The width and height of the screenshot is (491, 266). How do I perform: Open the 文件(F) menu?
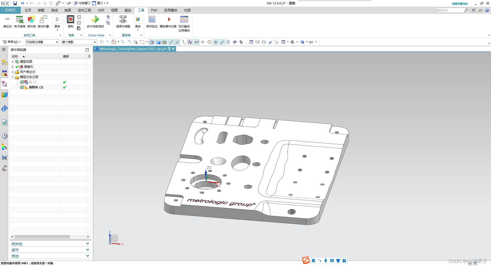[10, 10]
